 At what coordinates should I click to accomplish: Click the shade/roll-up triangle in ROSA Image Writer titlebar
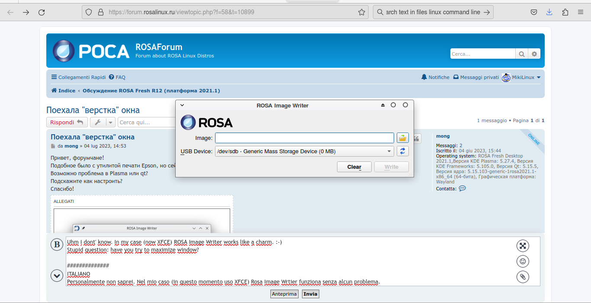click(x=382, y=105)
